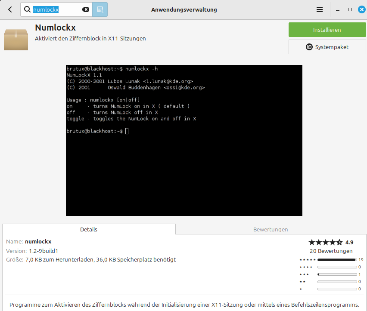Click the three-star rating bar

point(337,274)
